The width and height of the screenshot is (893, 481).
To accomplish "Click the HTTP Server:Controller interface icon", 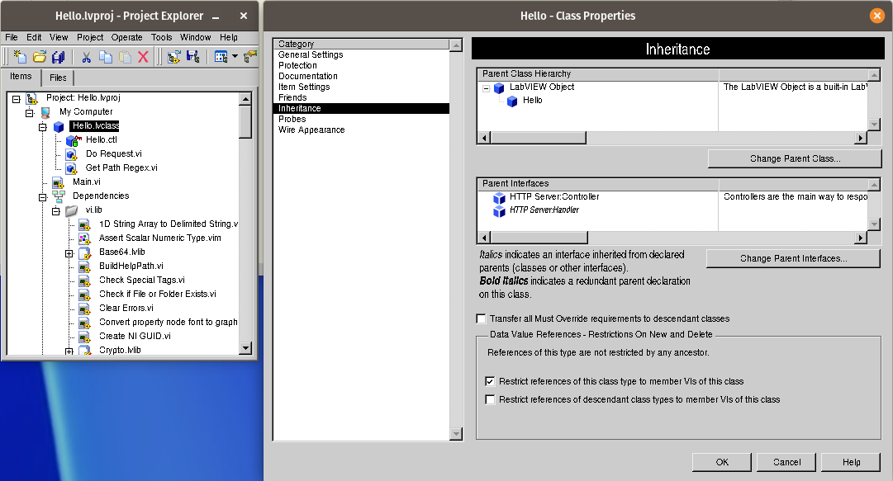I will [x=499, y=197].
